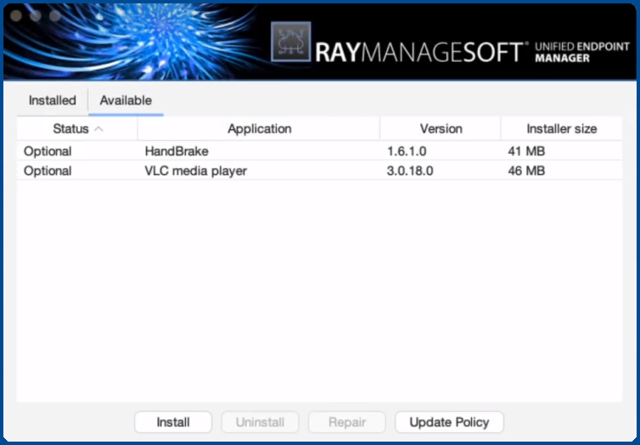Image resolution: width=640 pixels, height=445 pixels.
Task: Click the 46 MB installer size cell
Action: pyautogui.click(x=526, y=171)
